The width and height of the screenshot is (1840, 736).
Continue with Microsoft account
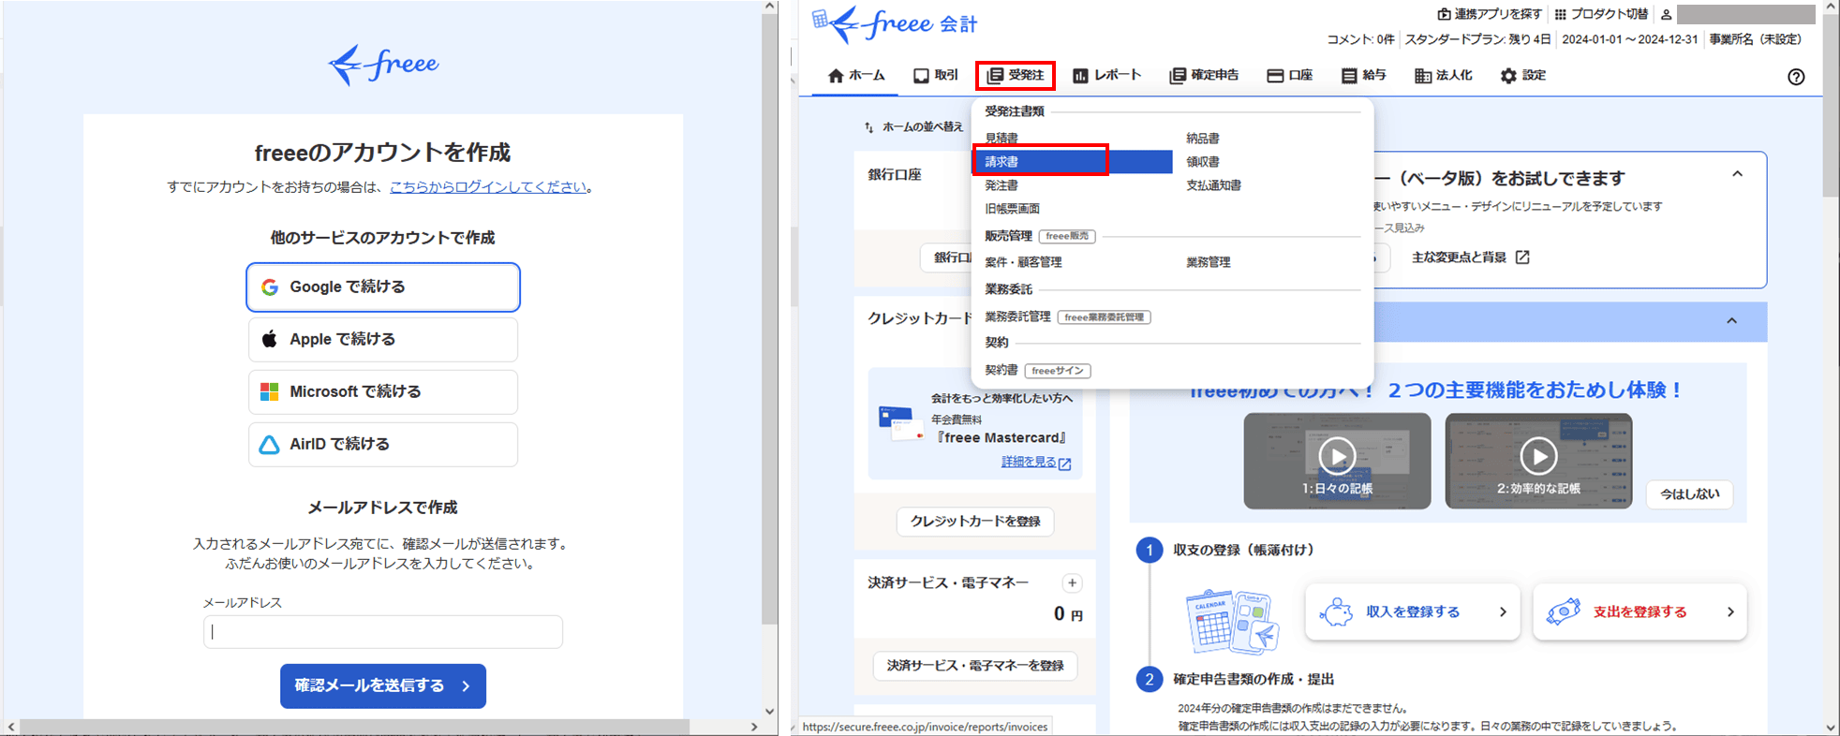(383, 391)
